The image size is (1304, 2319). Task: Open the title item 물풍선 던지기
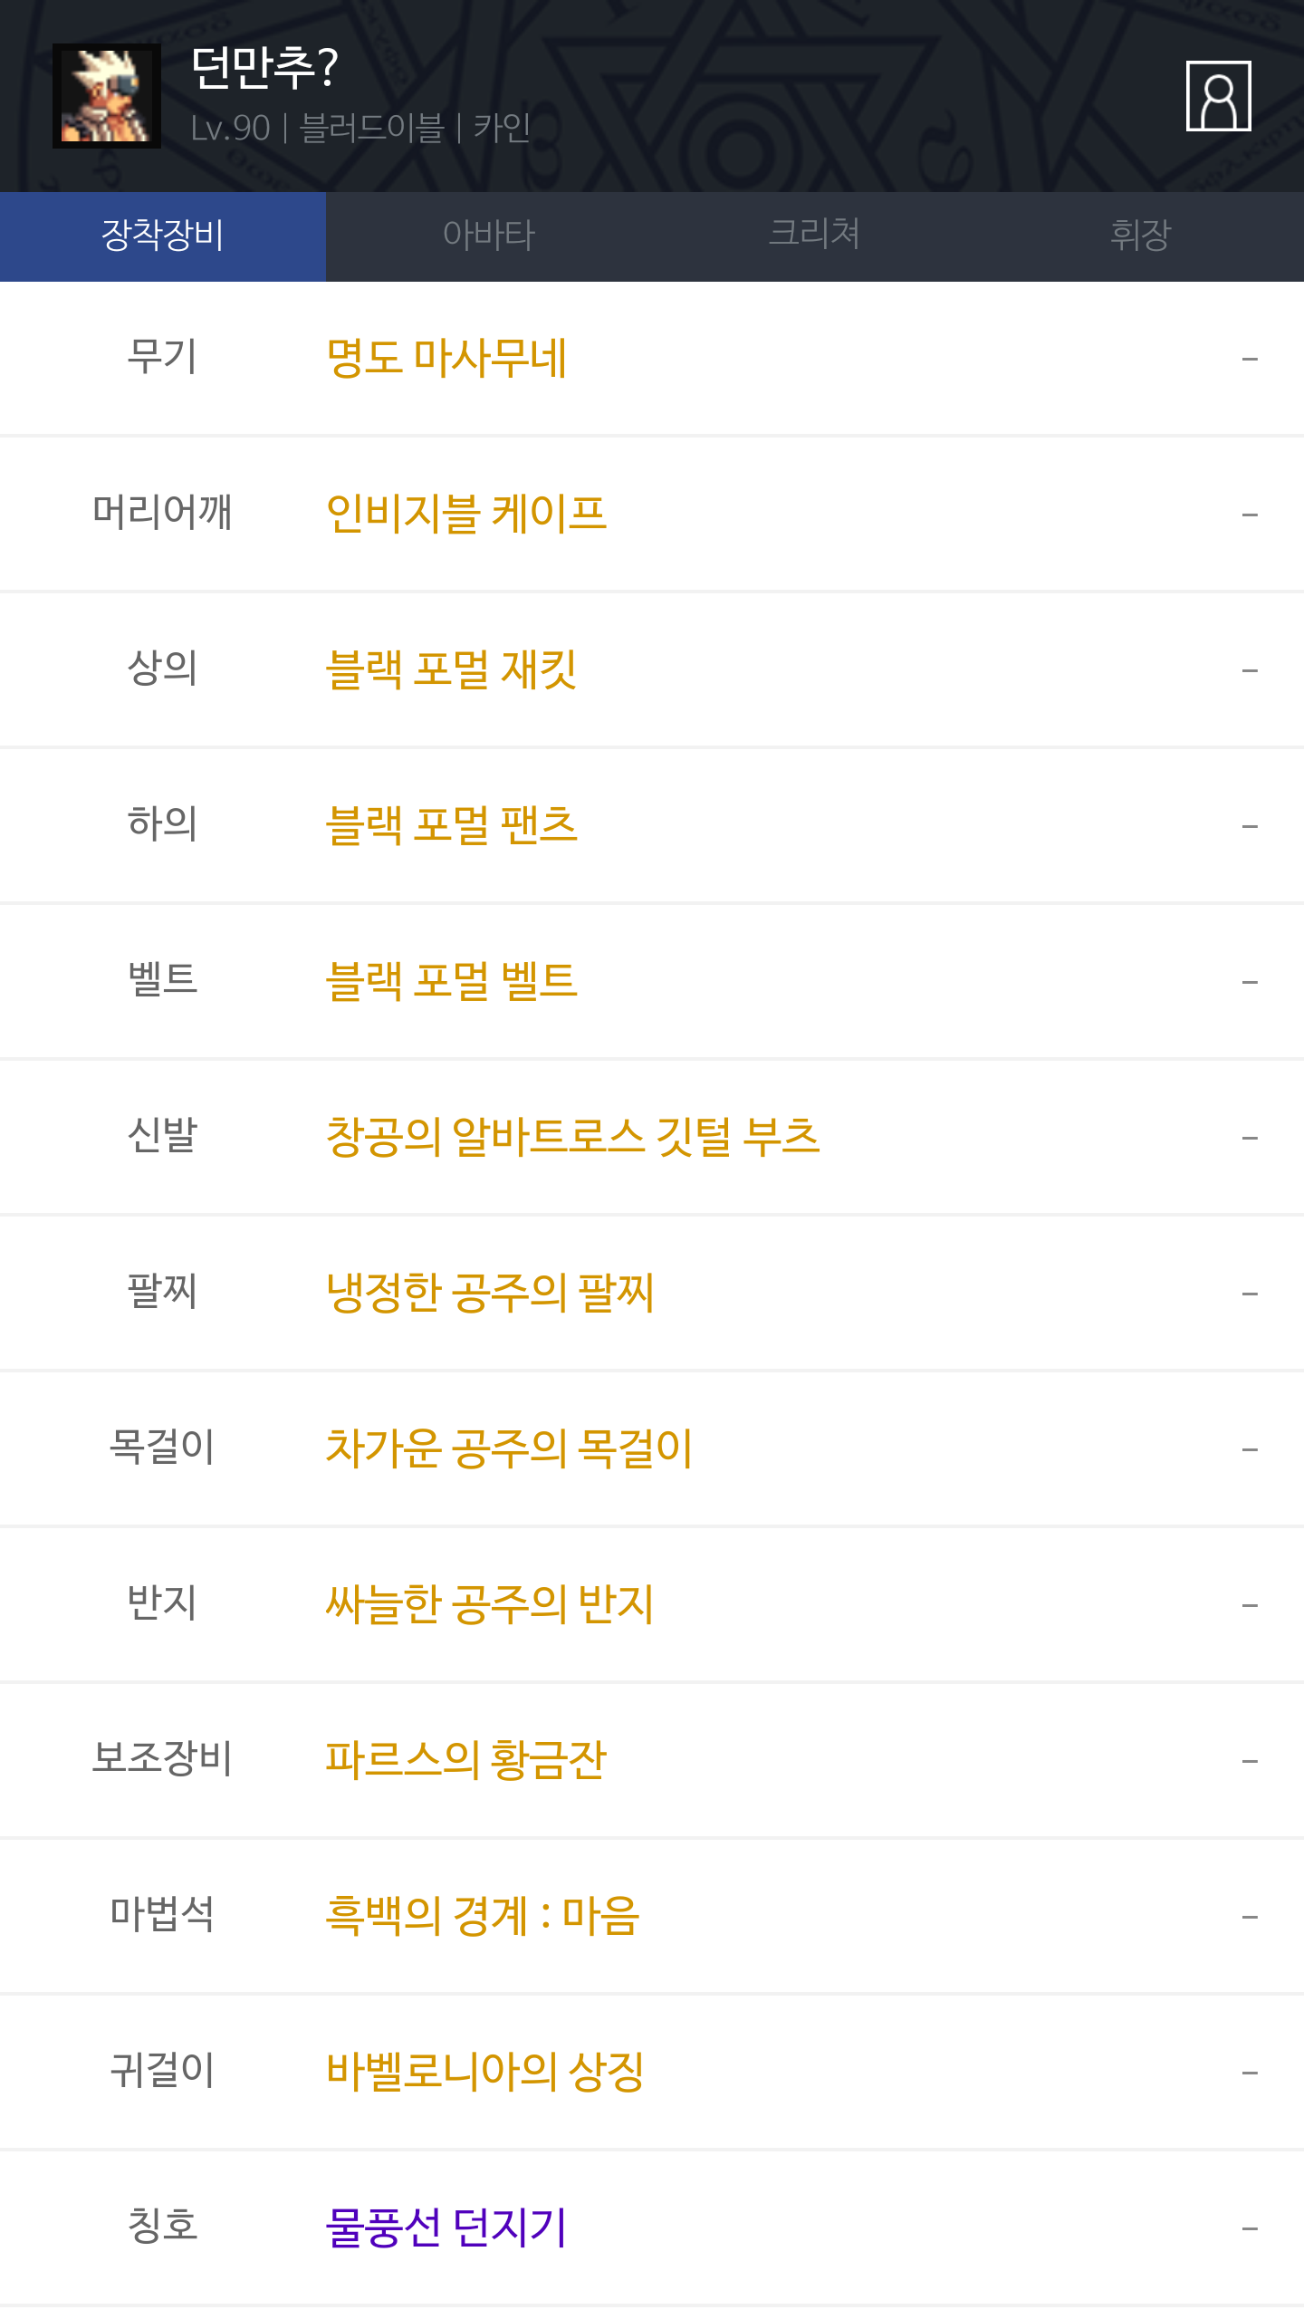point(446,2228)
